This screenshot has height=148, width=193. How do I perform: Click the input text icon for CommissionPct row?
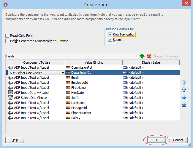coord(11,67)
